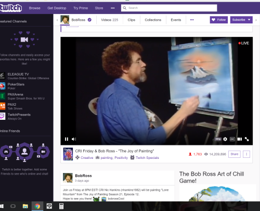Viewport: 260px width, 211px height.
Task: Click the Twitch Specials team icon
Action: pos(132,157)
